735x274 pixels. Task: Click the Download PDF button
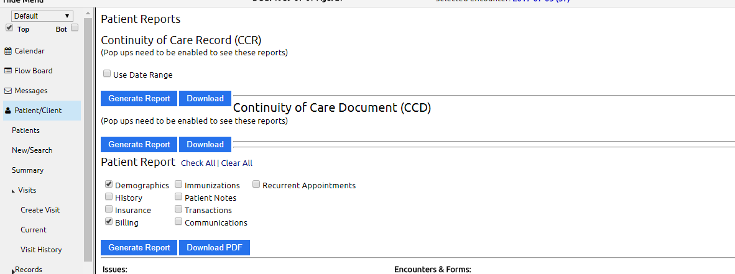click(x=214, y=247)
